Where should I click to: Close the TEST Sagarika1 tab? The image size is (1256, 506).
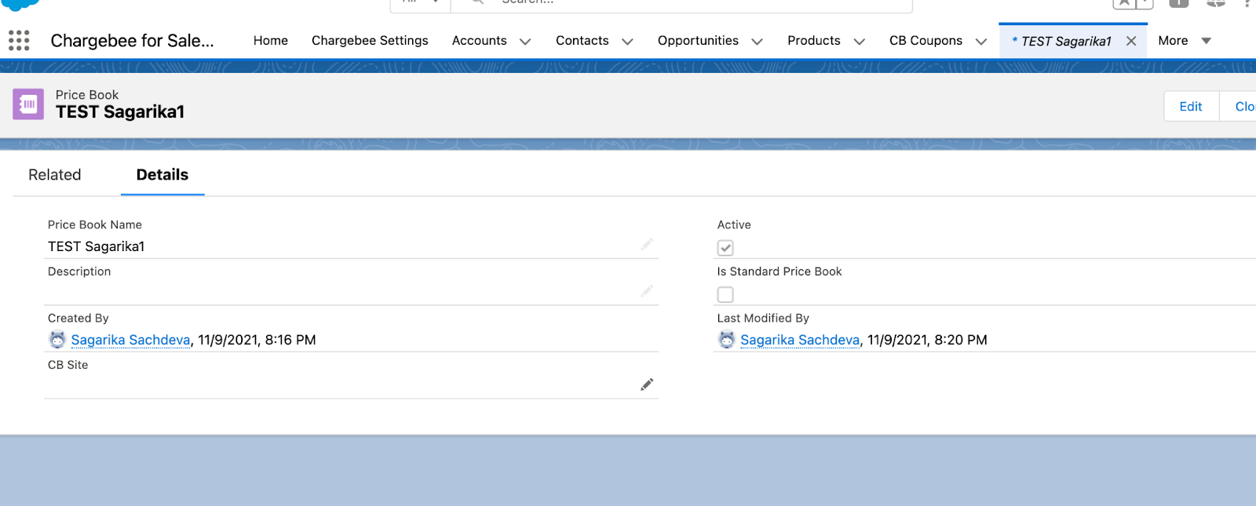(x=1131, y=41)
